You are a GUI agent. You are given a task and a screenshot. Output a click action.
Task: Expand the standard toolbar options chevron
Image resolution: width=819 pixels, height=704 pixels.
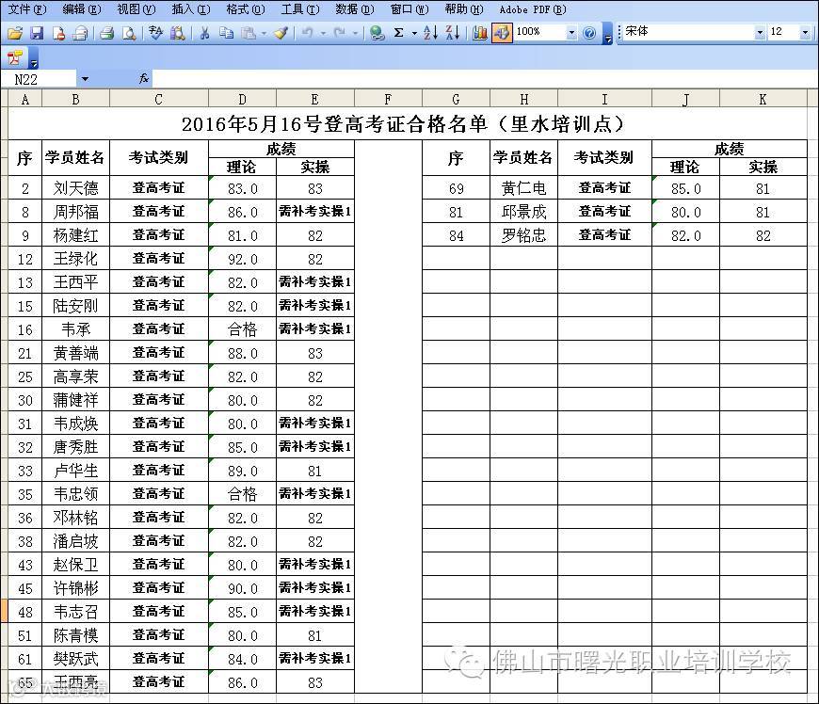tap(607, 33)
